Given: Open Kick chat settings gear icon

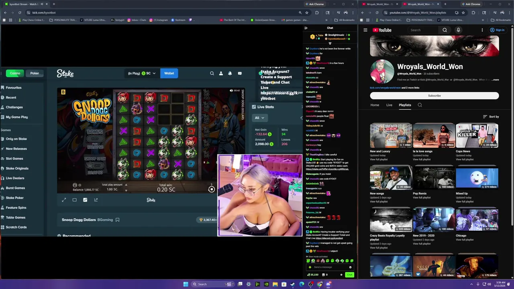Looking at the screenshot, I should click(341, 275).
